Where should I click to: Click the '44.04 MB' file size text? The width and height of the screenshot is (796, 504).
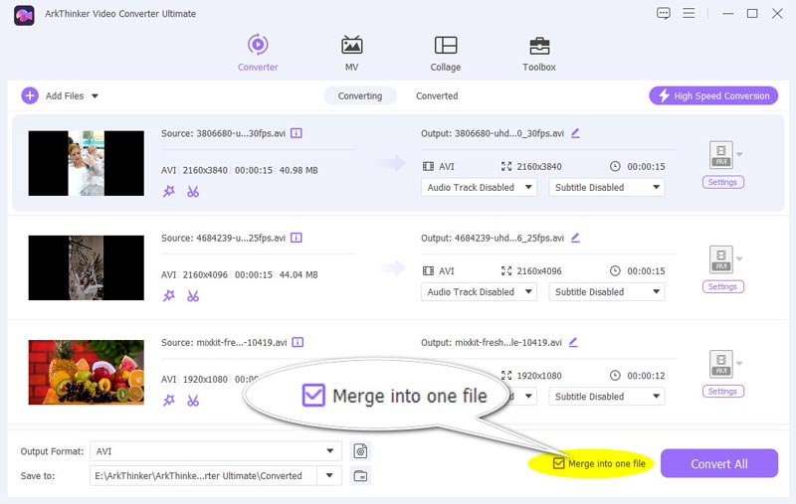(x=298, y=274)
